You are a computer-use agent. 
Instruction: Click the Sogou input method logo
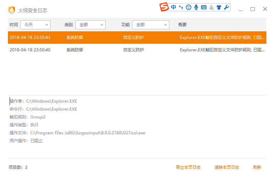165,7
